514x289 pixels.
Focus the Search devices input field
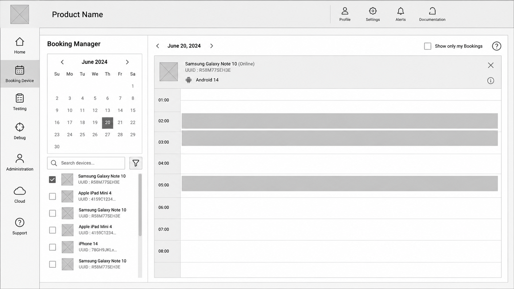[86, 163]
